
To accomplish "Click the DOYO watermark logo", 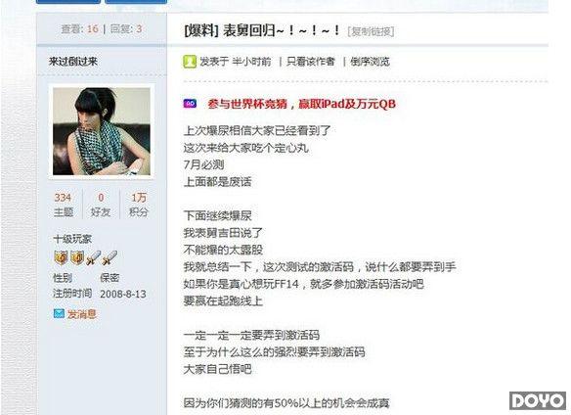I will pyautogui.click(x=538, y=400).
